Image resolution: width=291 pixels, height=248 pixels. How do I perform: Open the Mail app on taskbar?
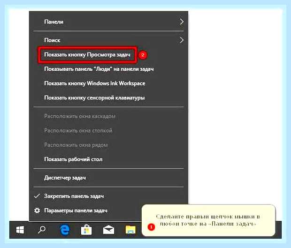click(108, 230)
